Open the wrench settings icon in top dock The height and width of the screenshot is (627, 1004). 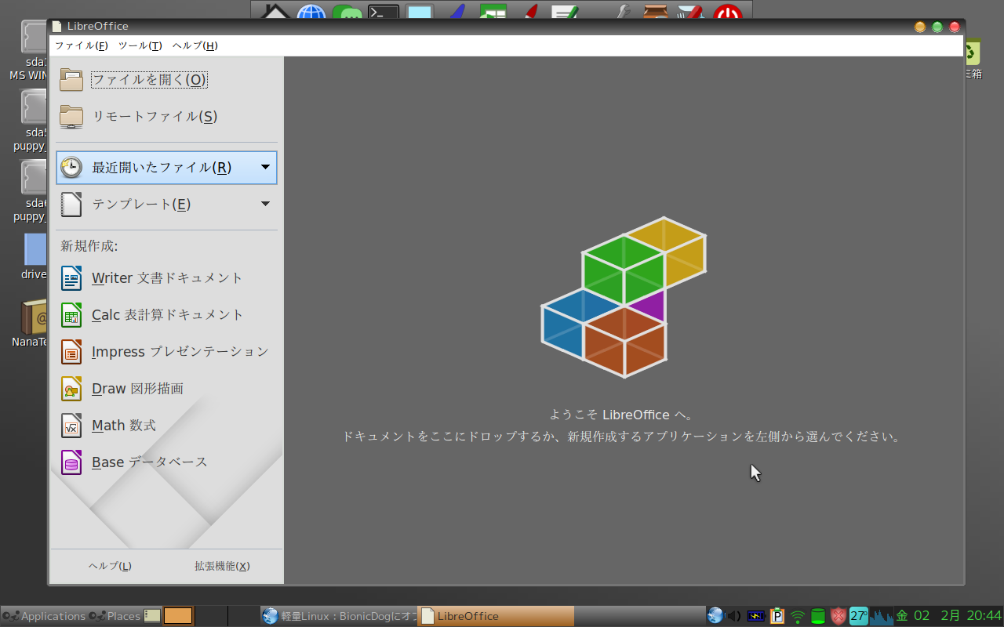[622, 12]
